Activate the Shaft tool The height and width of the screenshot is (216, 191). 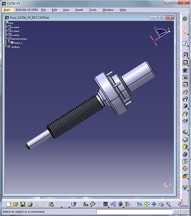click(185, 70)
